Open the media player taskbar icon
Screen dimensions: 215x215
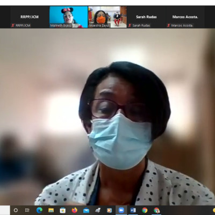(x=109, y=210)
